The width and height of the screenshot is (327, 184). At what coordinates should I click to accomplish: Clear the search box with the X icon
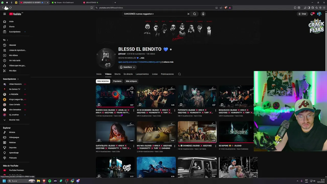(x=188, y=14)
